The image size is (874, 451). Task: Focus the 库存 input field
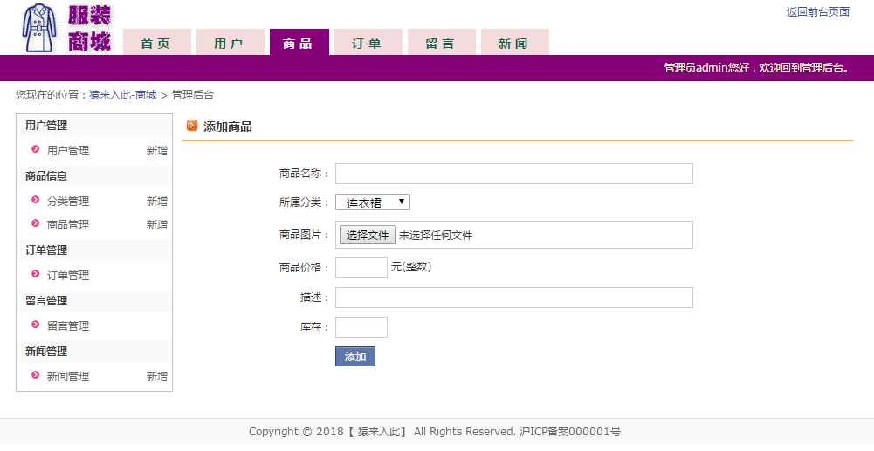361,327
